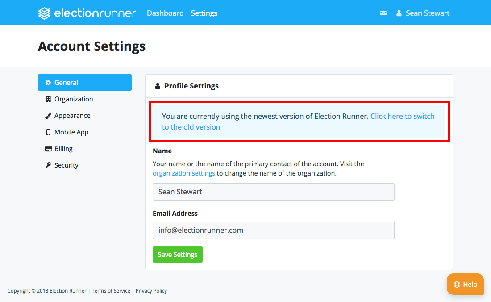The height and width of the screenshot is (302, 491).
Task: Click the text 'You are currently using the newest version'
Action: tap(265, 116)
